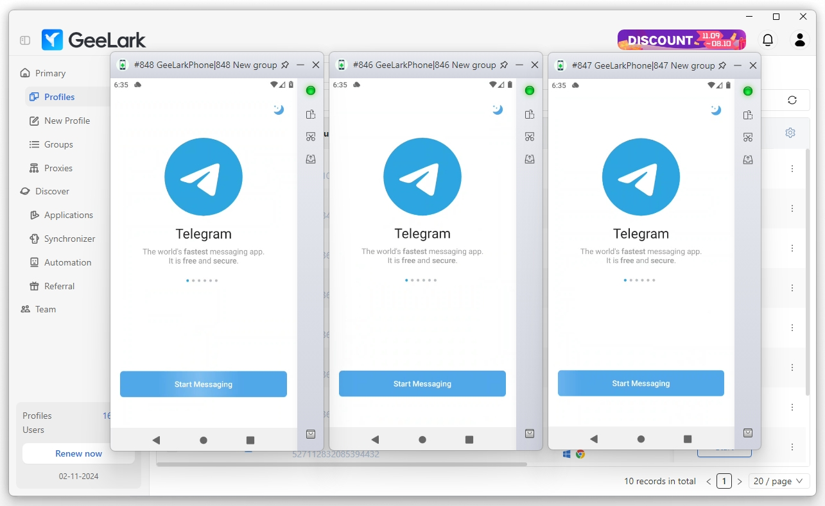The image size is (825, 506).
Task: Toggle night mode moon in #846 Telegram
Action: click(498, 110)
